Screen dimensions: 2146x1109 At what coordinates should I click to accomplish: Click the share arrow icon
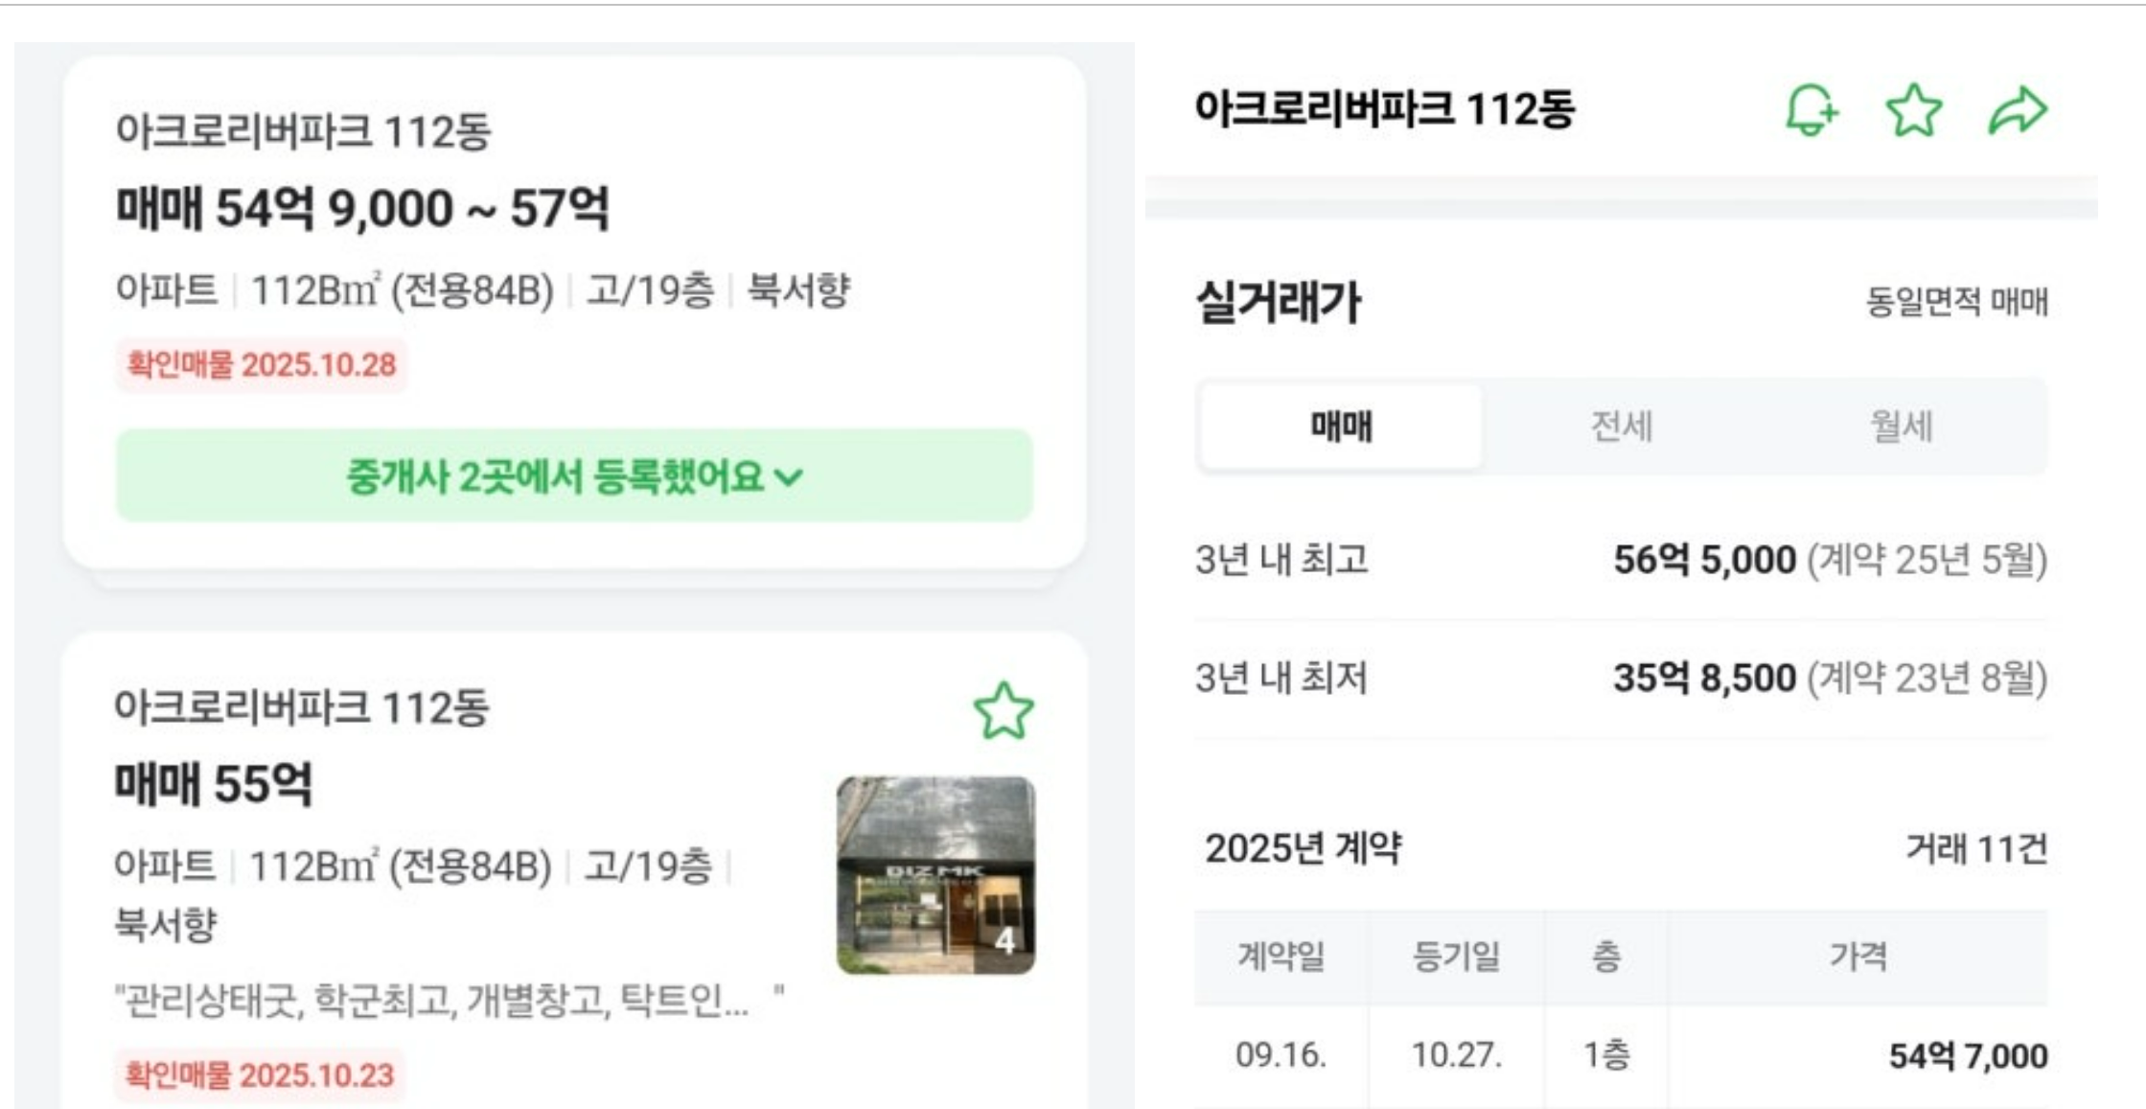[x=2019, y=112]
